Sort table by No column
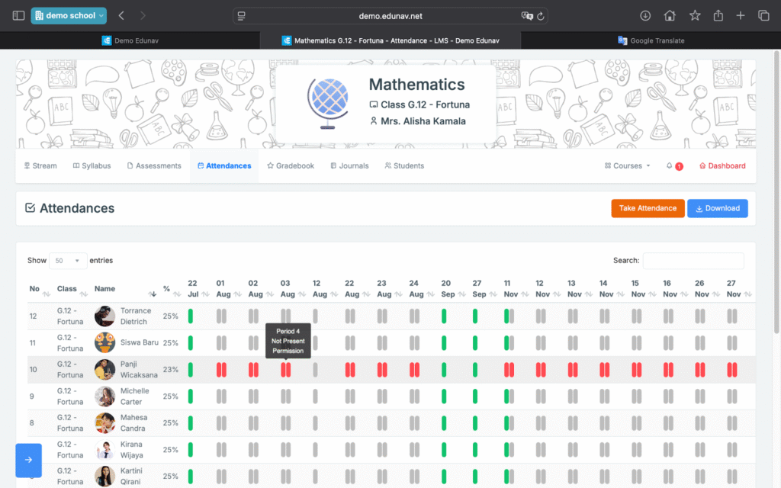The height and width of the screenshot is (488, 781). click(34, 289)
